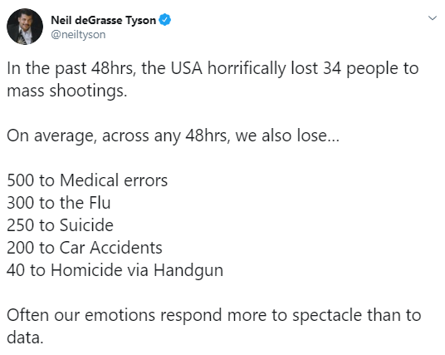This screenshot has height=355, width=445.
Task: Click the number '34' in the tweet
Action: click(332, 68)
